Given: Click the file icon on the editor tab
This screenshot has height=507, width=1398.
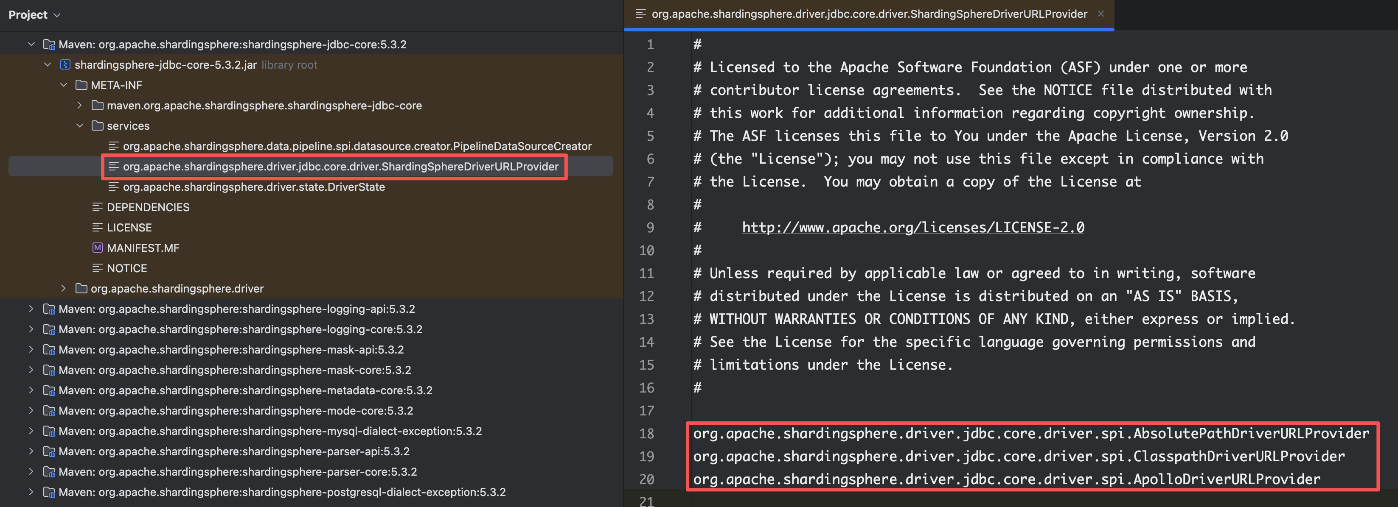Looking at the screenshot, I should (640, 14).
